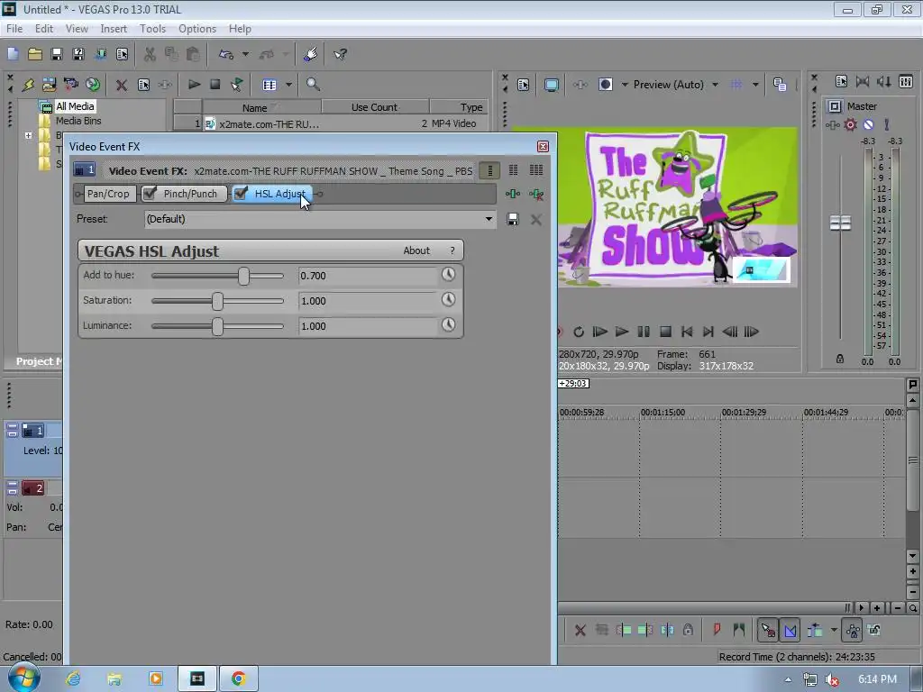Save preset using floppy disk icon
Viewport: 923px width, 692px height.
pos(513,220)
